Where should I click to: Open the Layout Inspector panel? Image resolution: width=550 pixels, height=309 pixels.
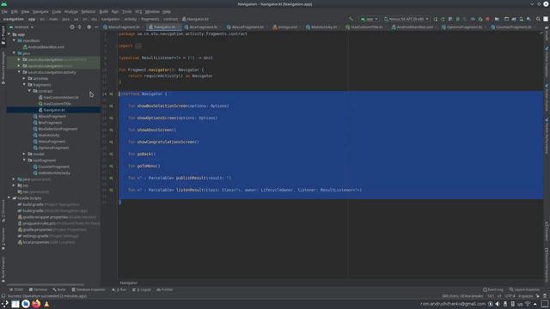(524, 290)
